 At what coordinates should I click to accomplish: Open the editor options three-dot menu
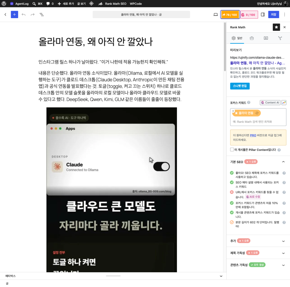[x=284, y=14]
